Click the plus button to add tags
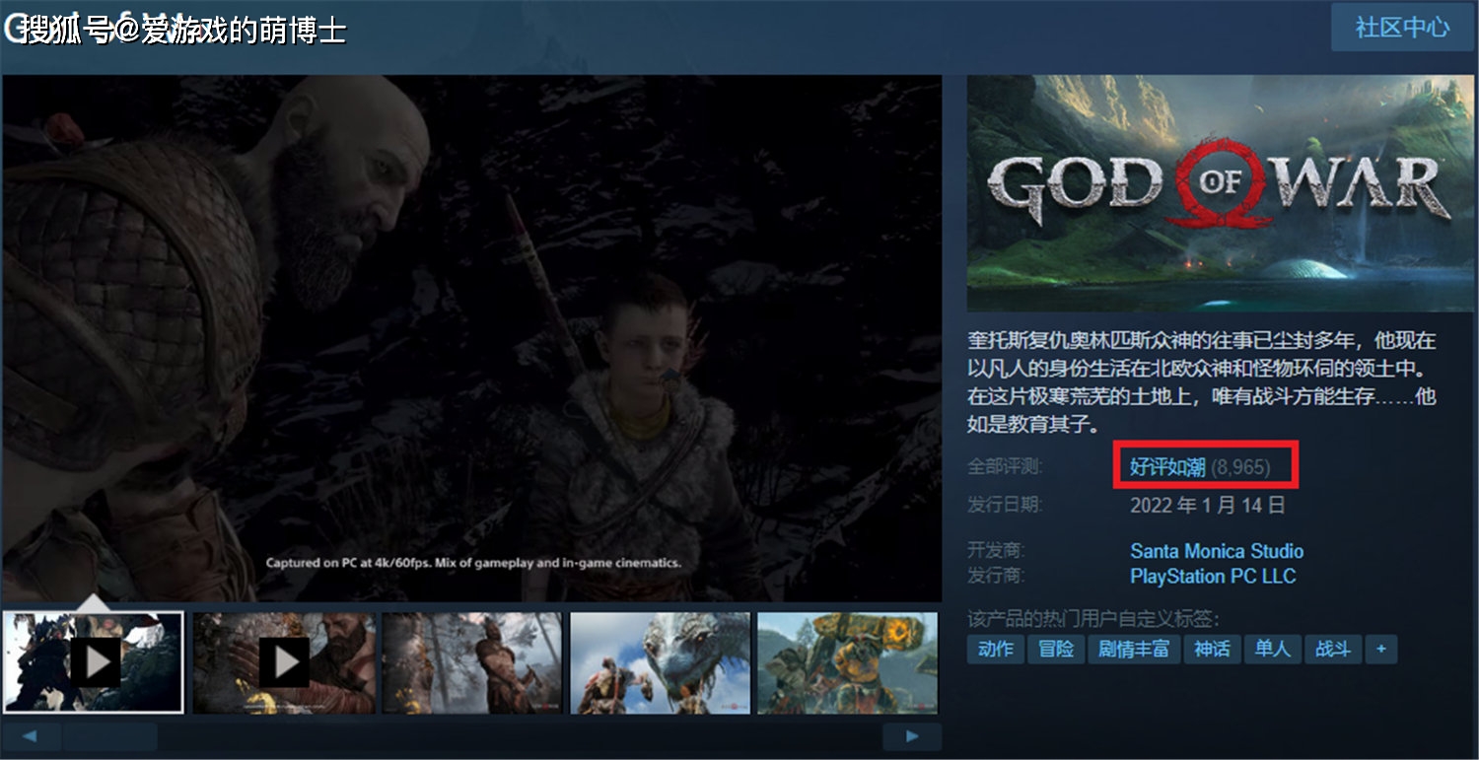The width and height of the screenshot is (1479, 760). click(1381, 649)
